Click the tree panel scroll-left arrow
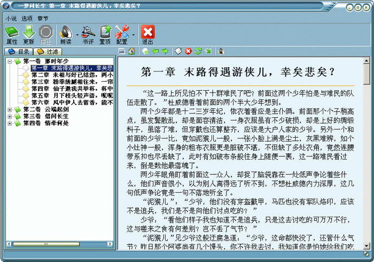Screen dimensions: 374x262 [9, 244]
